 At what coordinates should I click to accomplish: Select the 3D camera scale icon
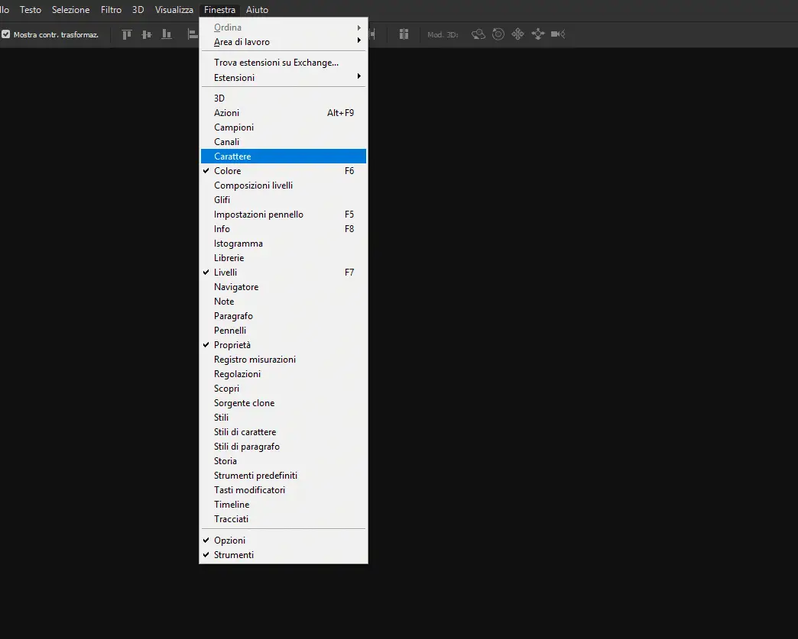click(558, 34)
